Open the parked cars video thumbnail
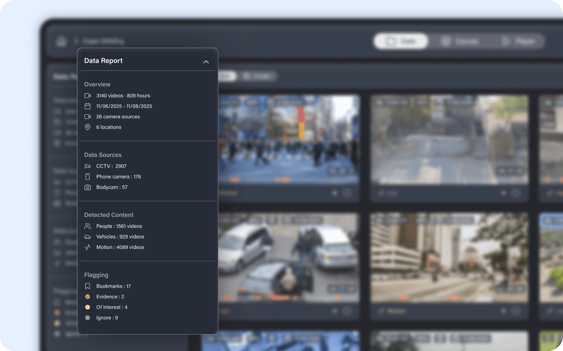This screenshot has height=351, width=563. tap(289, 258)
